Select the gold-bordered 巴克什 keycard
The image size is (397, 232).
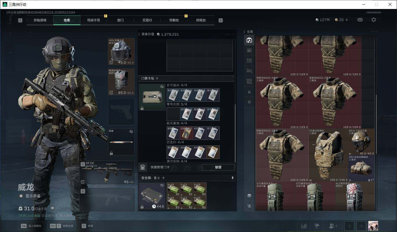click(x=213, y=152)
